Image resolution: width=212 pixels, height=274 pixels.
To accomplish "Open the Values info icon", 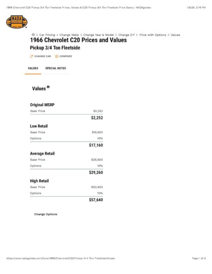I will pos(48,87).
